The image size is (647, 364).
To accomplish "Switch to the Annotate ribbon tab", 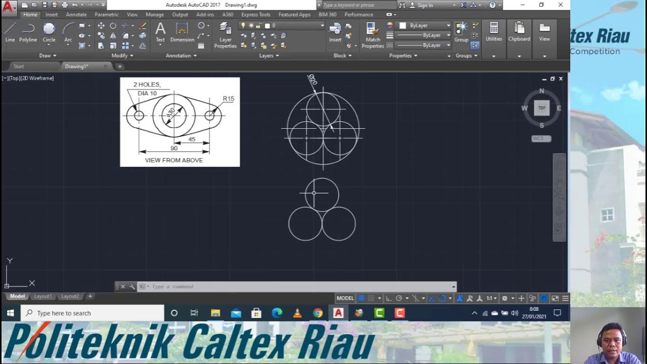I will click(x=76, y=15).
